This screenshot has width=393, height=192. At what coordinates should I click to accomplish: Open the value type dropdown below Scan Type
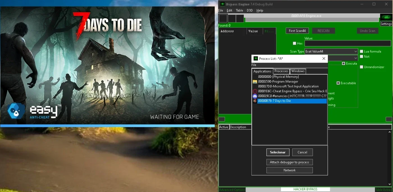pos(343,58)
